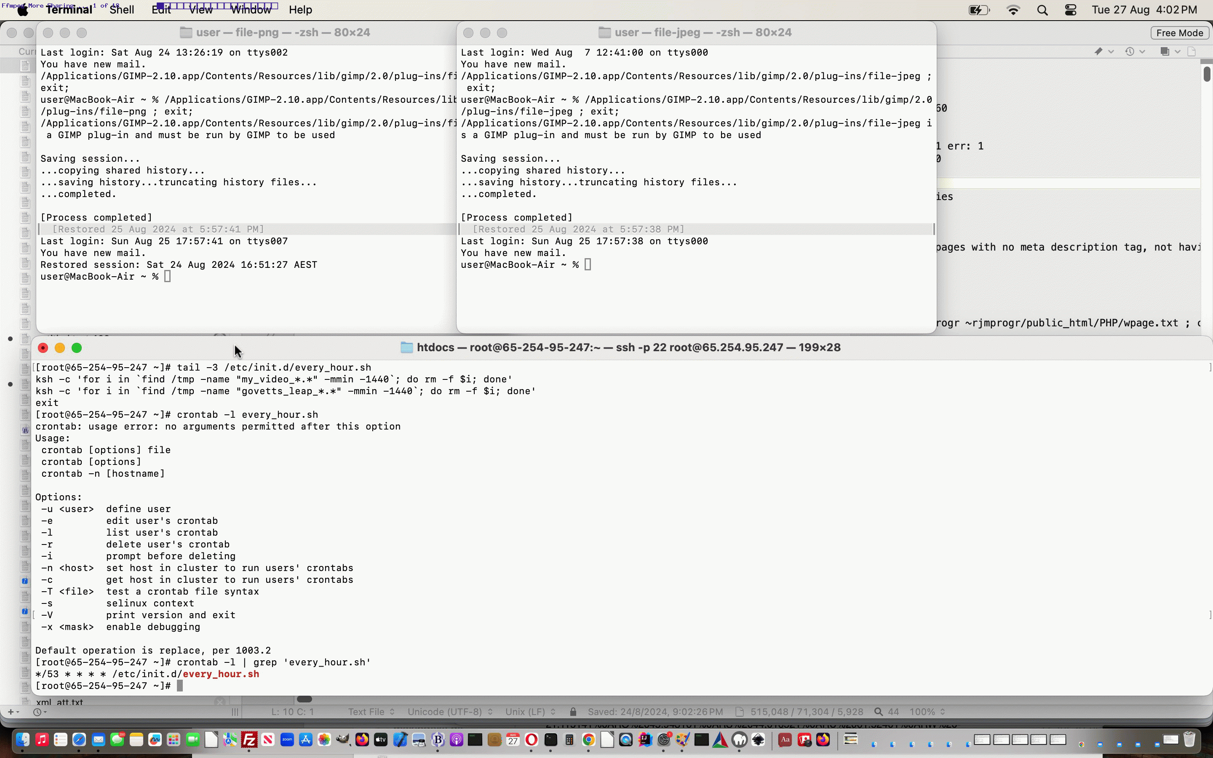Open Calendar showing 27 in Dock
This screenshot has width=1213, height=758.
click(513, 740)
